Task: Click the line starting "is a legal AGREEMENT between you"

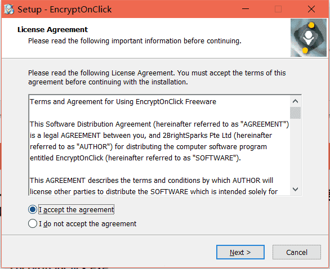Action: 151,136
